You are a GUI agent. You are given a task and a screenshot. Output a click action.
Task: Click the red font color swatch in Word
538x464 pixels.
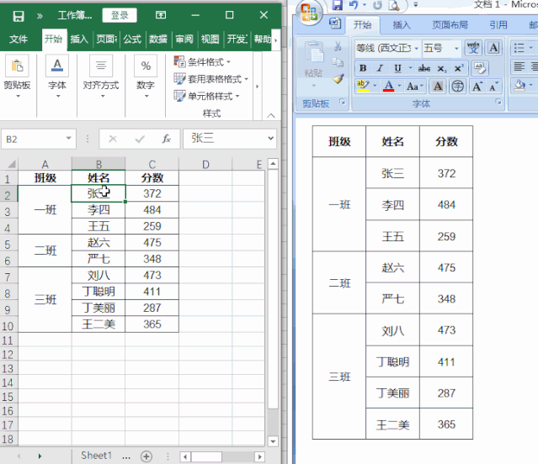pos(389,86)
